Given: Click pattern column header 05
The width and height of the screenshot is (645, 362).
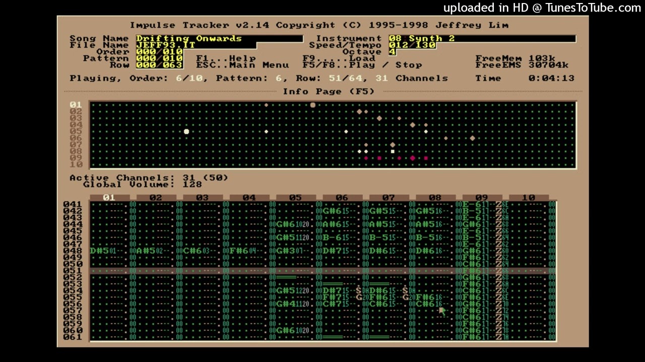Looking at the screenshot, I should click(x=296, y=198).
